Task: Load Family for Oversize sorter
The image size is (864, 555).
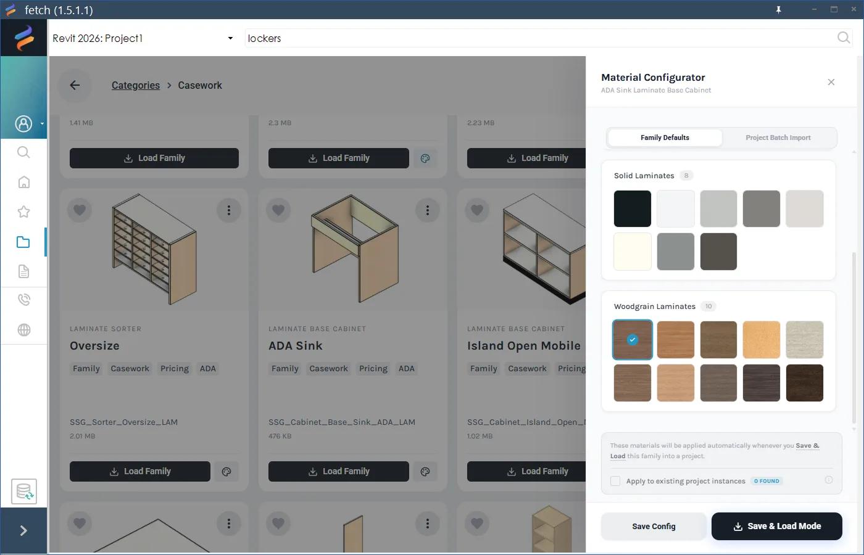Action: [x=140, y=471]
